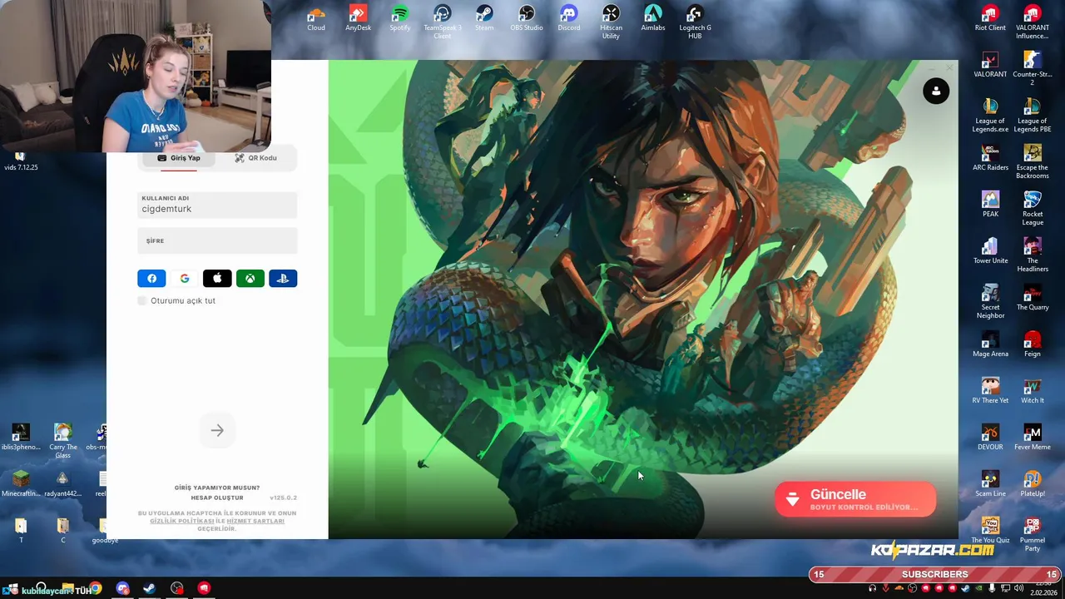Sign in with Google

pyautogui.click(x=185, y=279)
